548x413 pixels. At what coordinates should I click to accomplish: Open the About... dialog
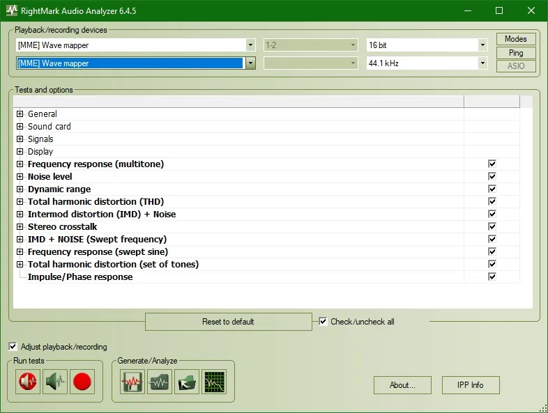coord(402,385)
